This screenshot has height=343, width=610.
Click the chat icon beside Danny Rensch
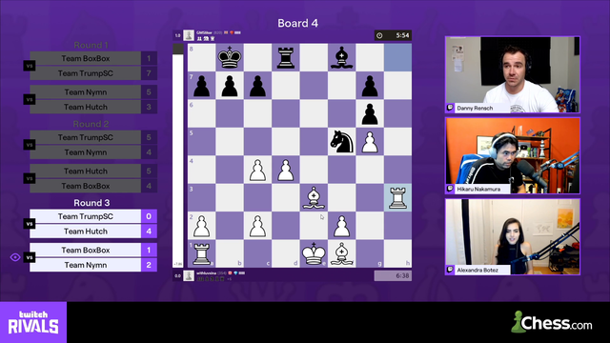tap(450, 108)
